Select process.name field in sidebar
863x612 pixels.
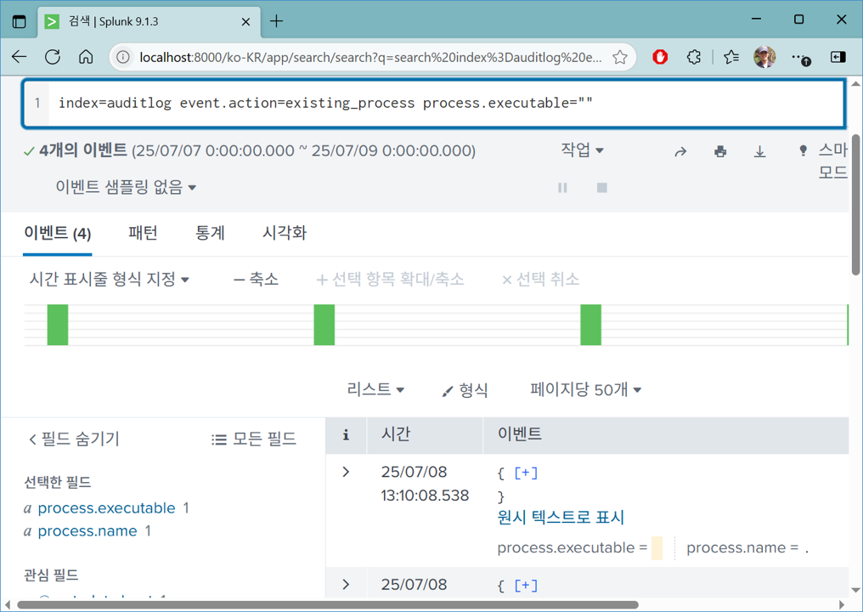pyautogui.click(x=87, y=531)
